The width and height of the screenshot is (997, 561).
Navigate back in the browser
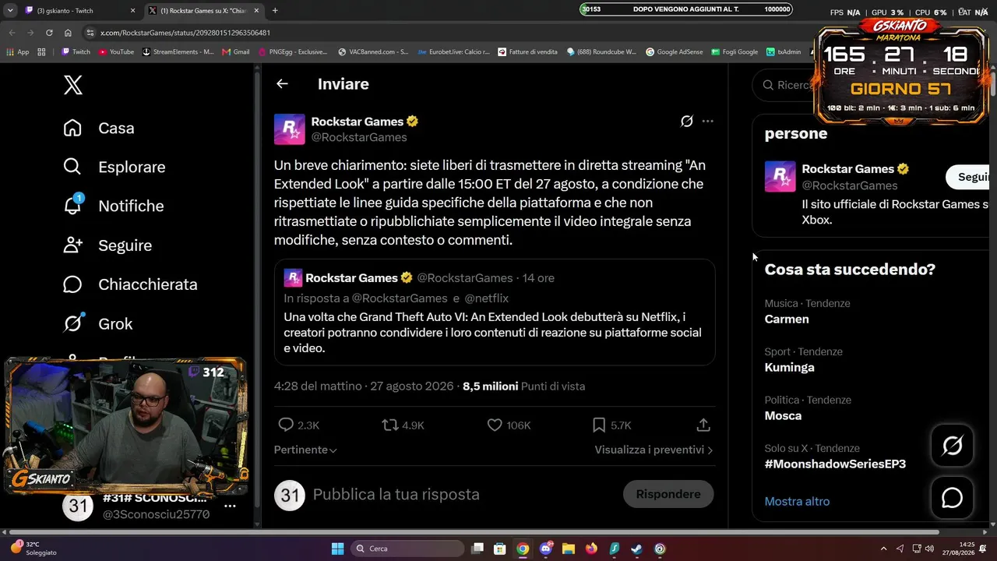12,33
